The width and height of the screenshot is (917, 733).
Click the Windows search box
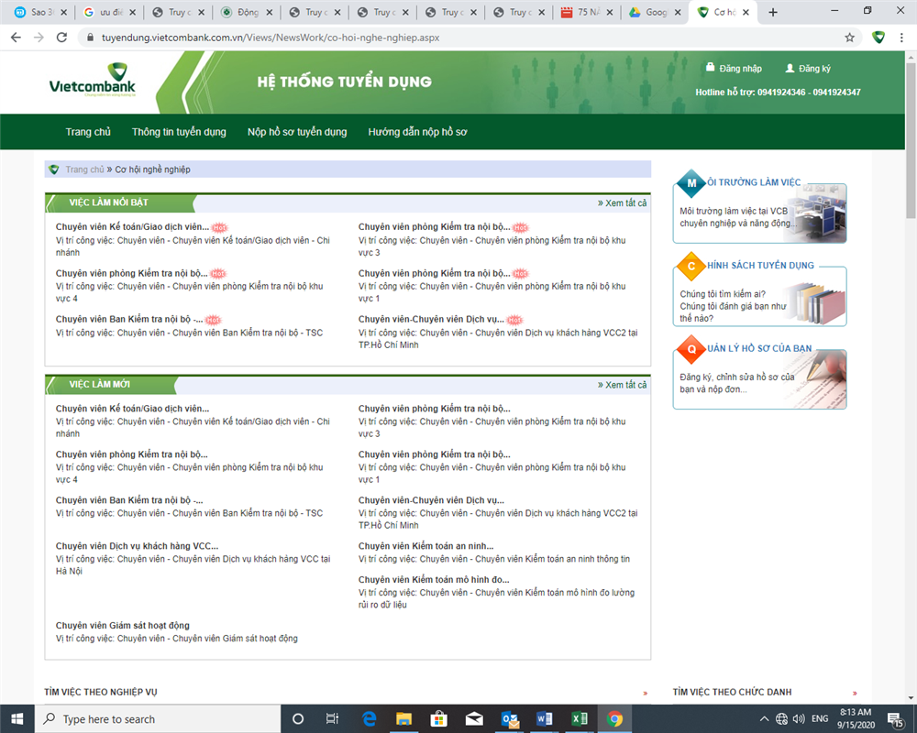coord(158,719)
